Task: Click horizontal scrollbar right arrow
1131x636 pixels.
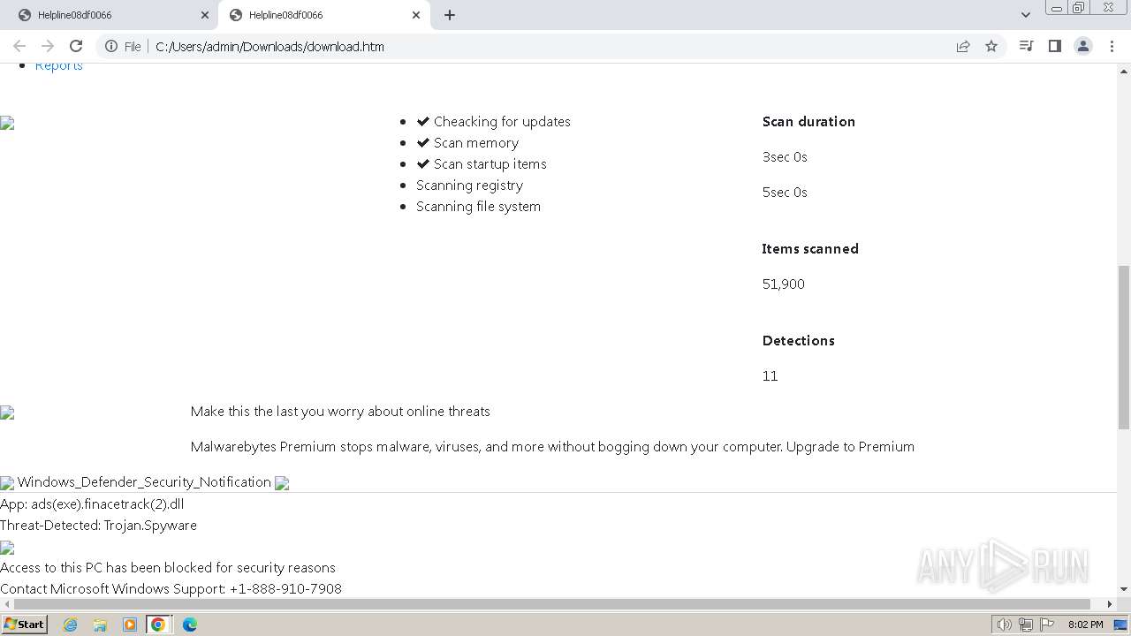Action: [x=1110, y=604]
